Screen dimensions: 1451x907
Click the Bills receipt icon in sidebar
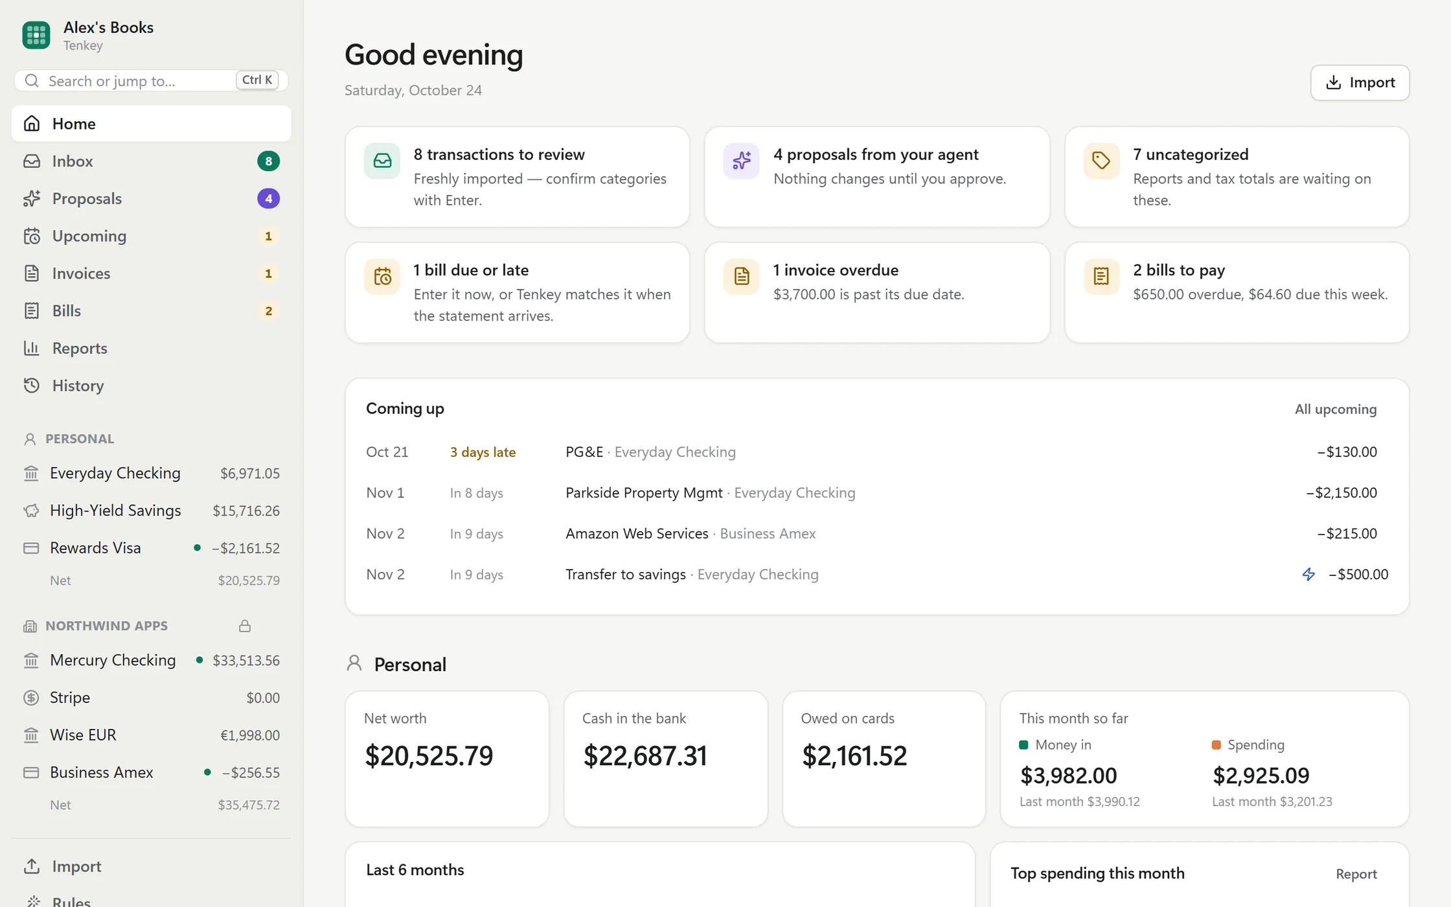[x=32, y=311]
